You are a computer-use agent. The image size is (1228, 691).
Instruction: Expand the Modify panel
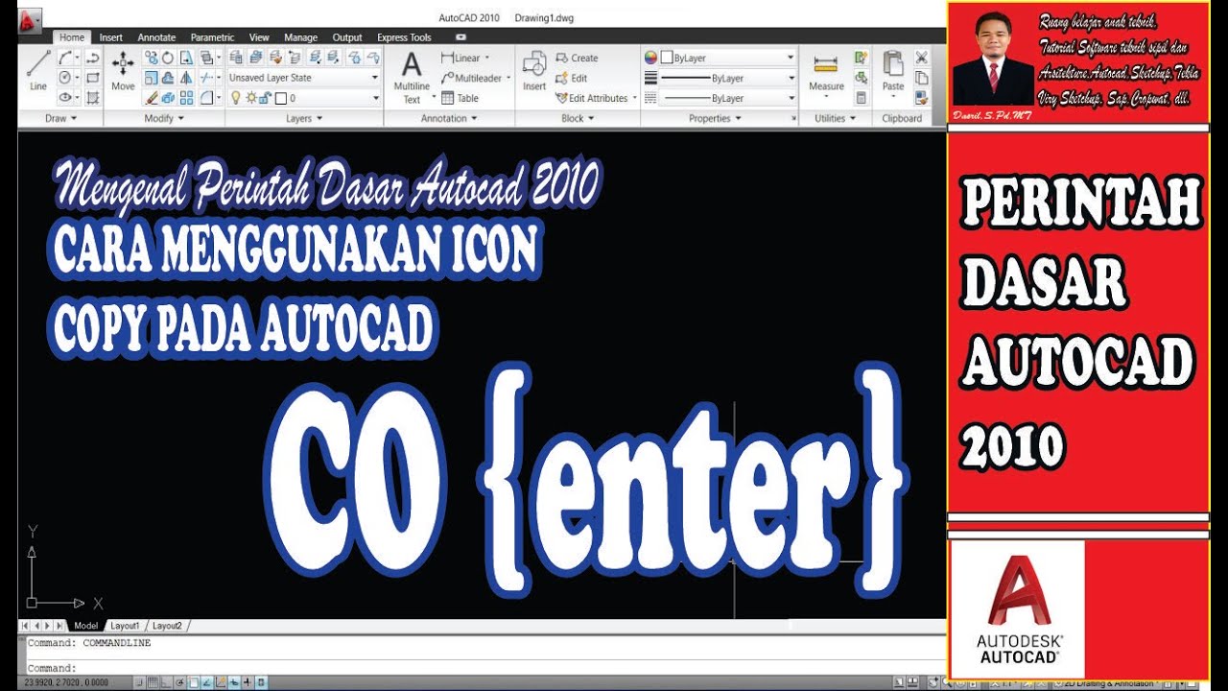click(163, 119)
